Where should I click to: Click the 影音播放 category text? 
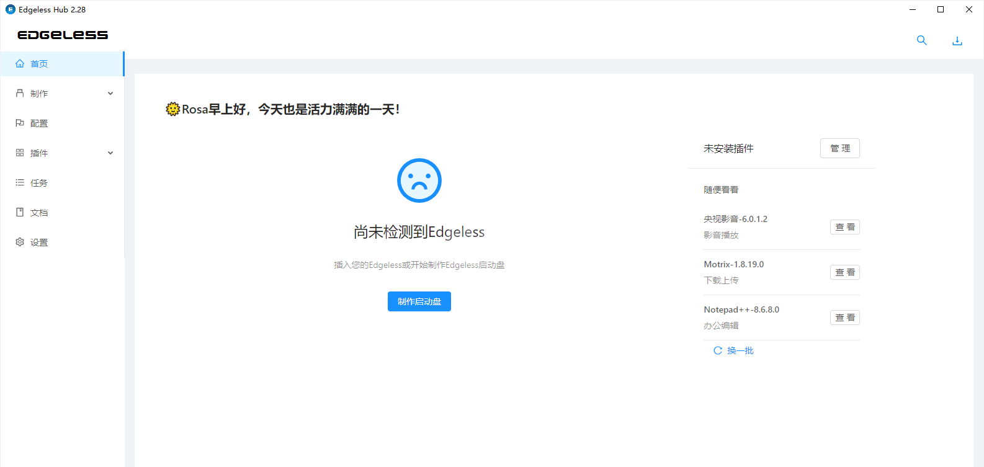coord(721,235)
